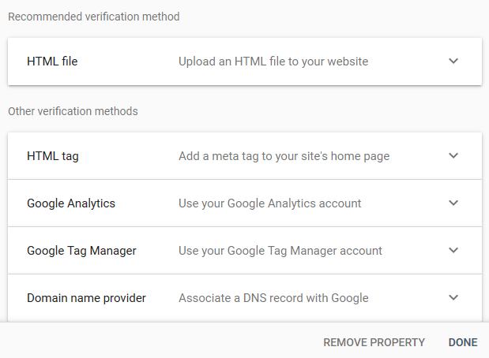Expand the HTML file verification chevron

pyautogui.click(x=453, y=62)
